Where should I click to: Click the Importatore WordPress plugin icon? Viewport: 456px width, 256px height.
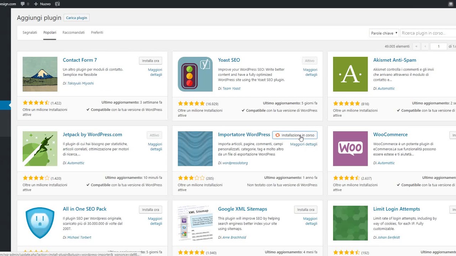tap(195, 149)
